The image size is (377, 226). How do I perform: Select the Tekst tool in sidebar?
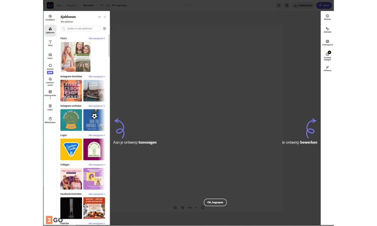click(x=50, y=43)
